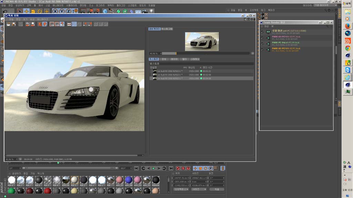Click the 적용 apply button in Coordinates manager
Screen dimensions: 353x198
point(217,189)
